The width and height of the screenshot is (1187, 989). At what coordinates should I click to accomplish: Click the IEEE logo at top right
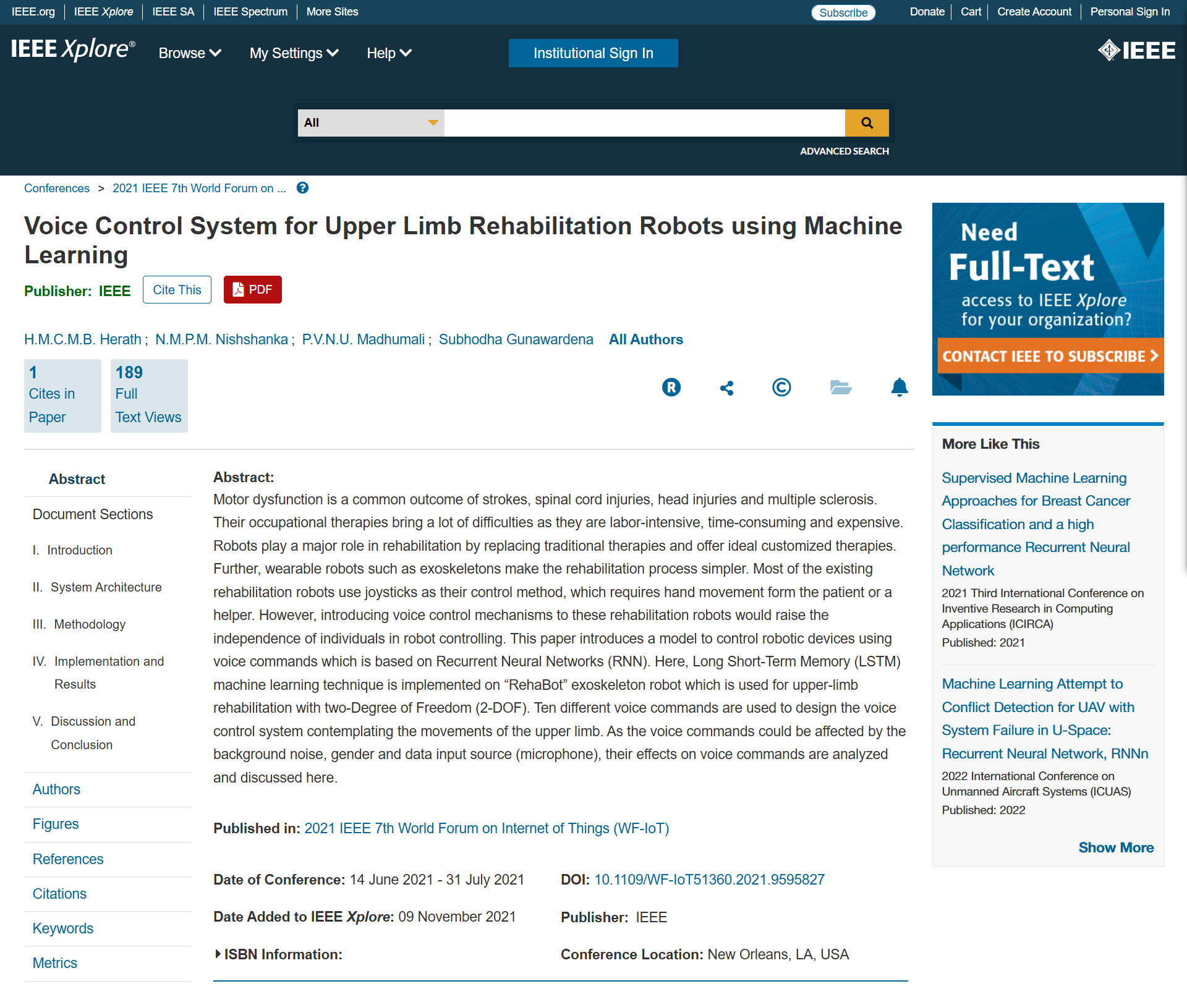pos(1136,50)
